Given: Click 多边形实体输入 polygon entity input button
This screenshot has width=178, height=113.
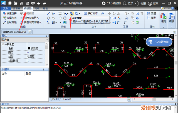Looking at the screenshot, I should coord(31,22).
